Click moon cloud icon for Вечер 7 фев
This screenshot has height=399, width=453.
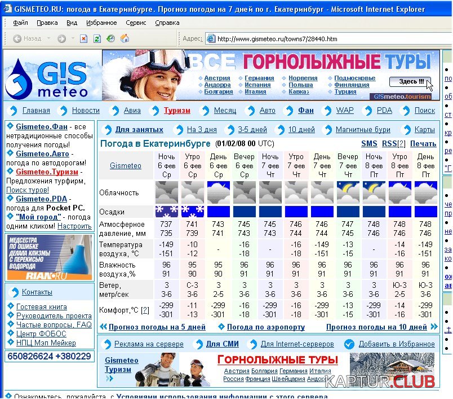(x=348, y=192)
